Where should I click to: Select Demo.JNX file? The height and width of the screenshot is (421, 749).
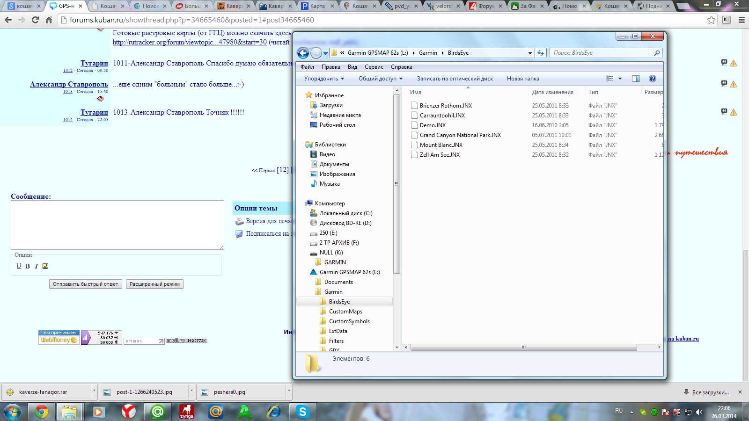pos(433,125)
